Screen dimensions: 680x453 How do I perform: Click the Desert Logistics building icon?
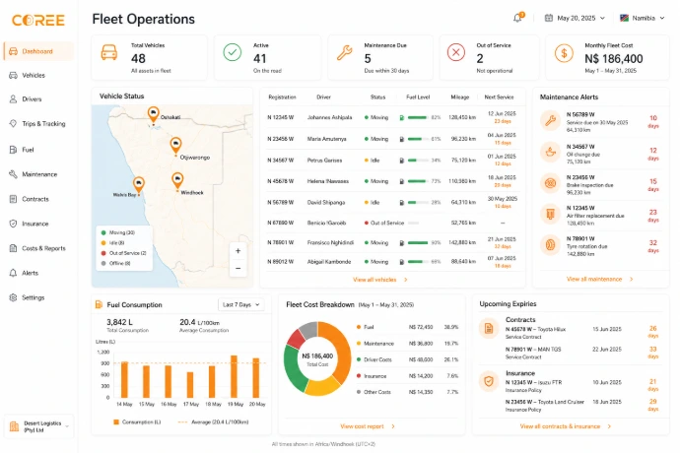pyautogui.click(x=15, y=426)
